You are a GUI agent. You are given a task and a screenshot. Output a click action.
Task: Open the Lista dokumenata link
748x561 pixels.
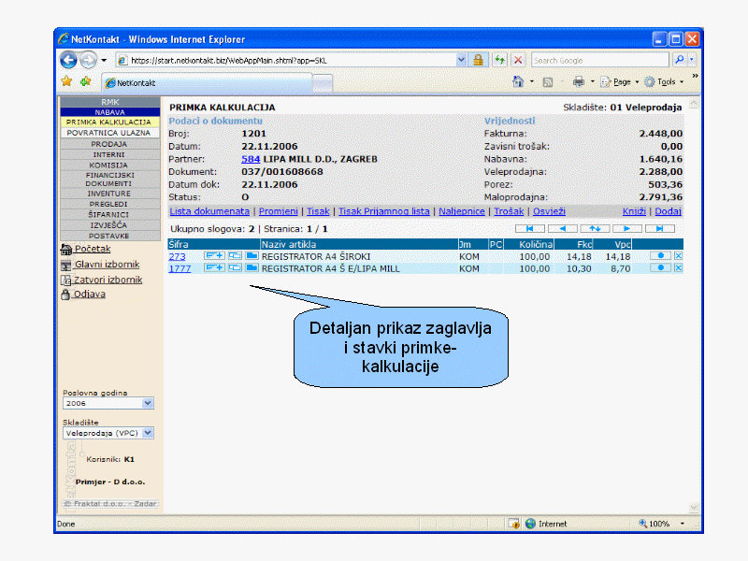(x=209, y=211)
